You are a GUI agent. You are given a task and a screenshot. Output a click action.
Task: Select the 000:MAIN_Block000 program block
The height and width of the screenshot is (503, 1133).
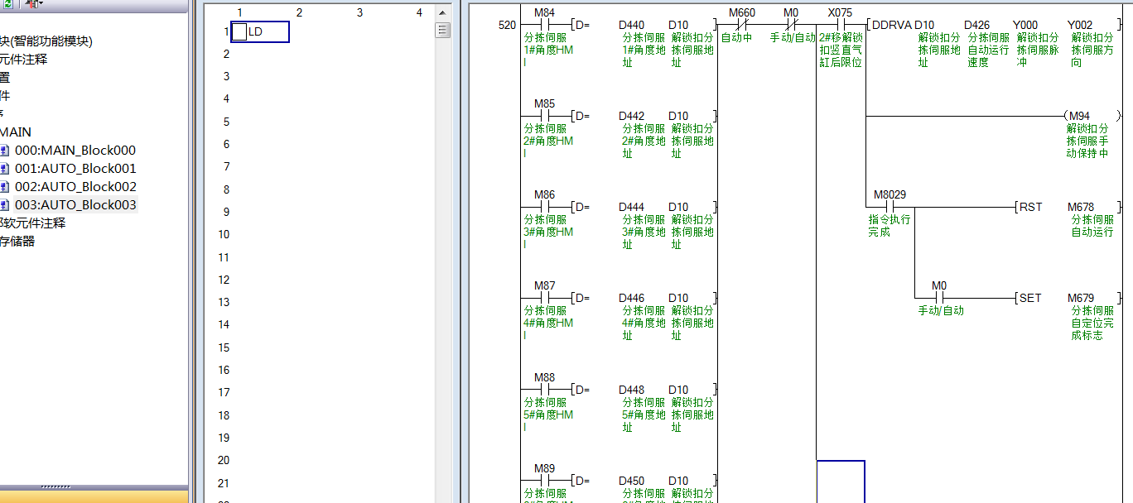click(75, 151)
